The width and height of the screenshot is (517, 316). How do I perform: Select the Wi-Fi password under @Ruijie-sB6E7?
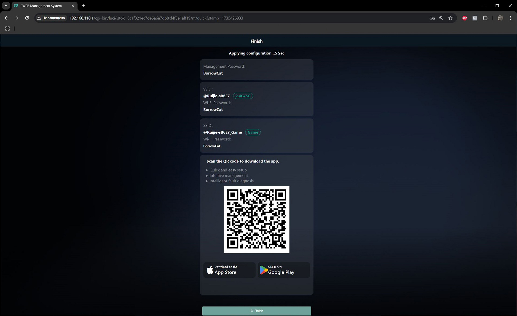pyautogui.click(x=213, y=109)
